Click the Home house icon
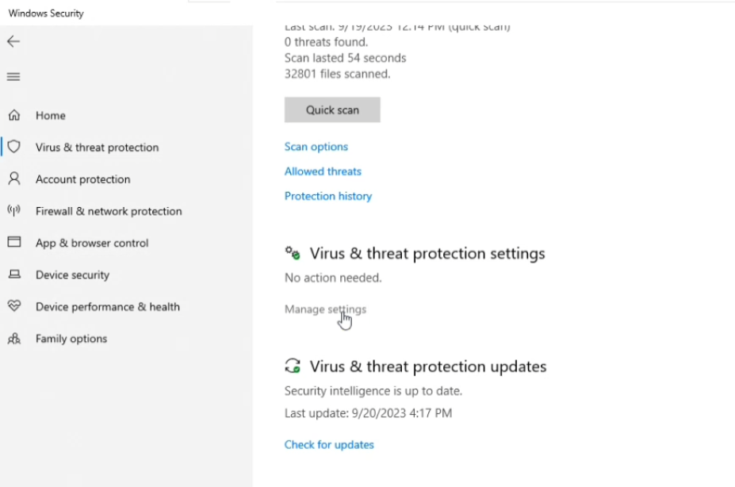The image size is (735, 487). 14,115
